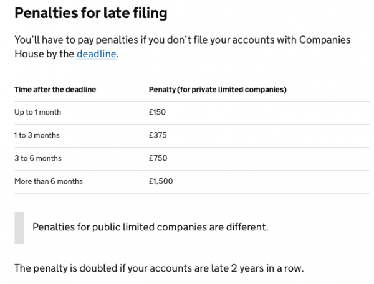
Task: Click the £1,500 penalty value
Action: pos(161,181)
